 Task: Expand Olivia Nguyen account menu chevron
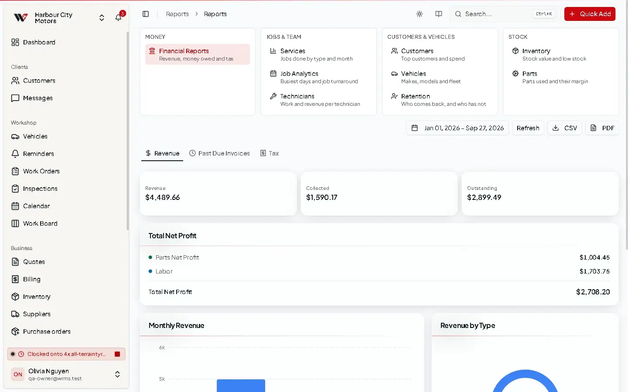[x=117, y=374]
